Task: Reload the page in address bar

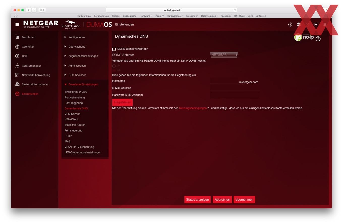Action: click(235, 10)
